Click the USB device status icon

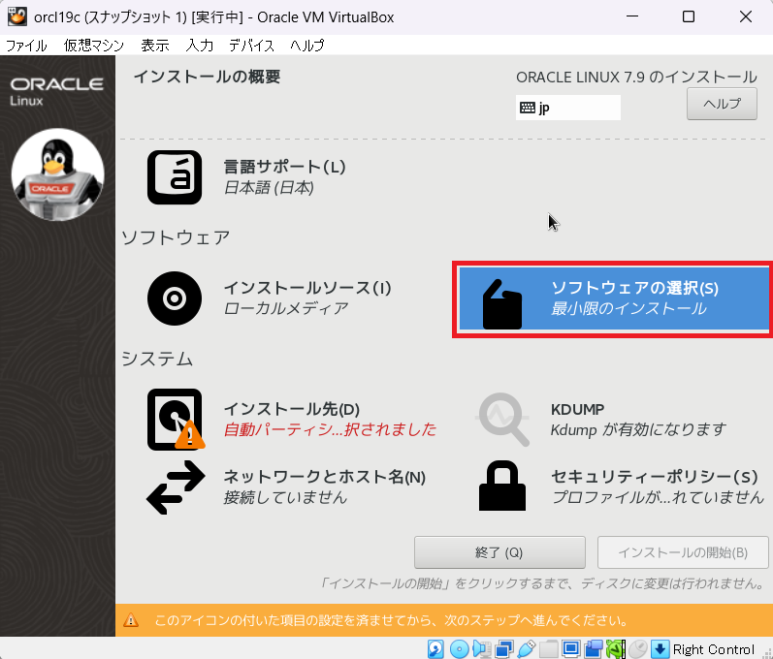pyautogui.click(x=527, y=648)
